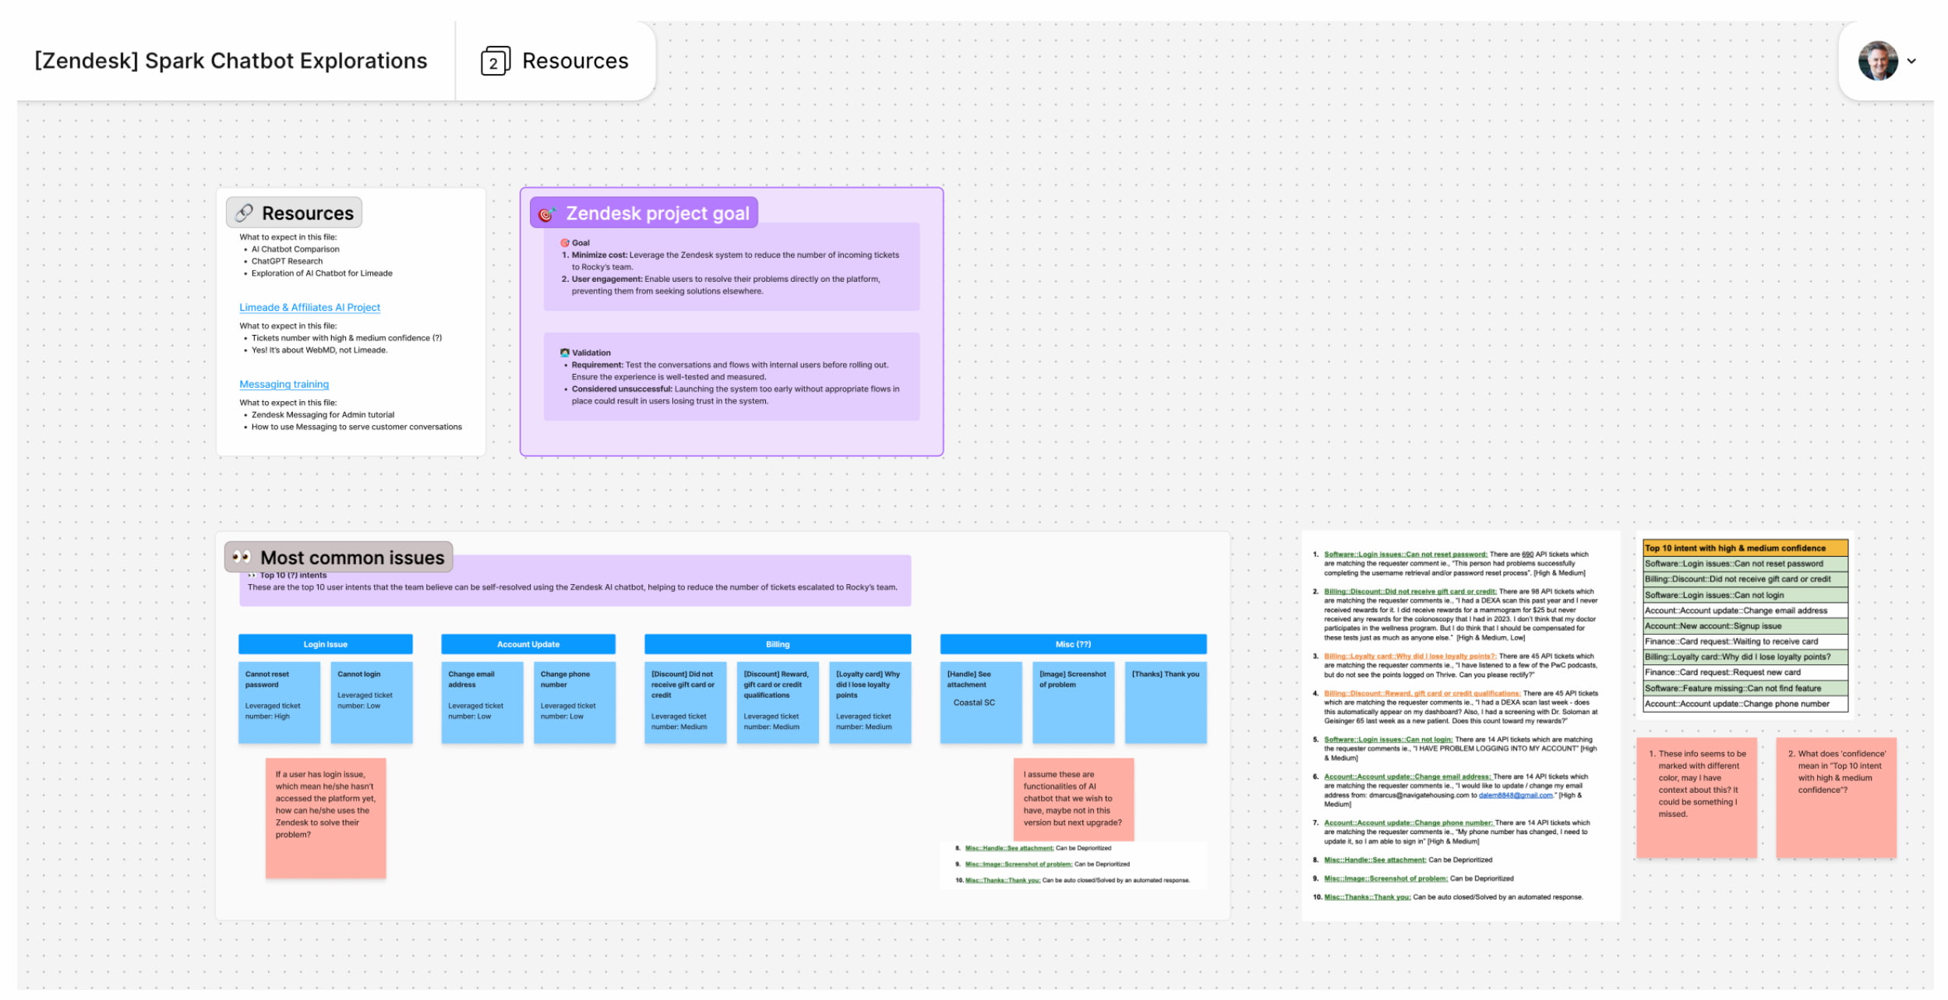Click the person emoji beside Validation
The height and width of the screenshot is (1000, 1948).
coord(565,353)
